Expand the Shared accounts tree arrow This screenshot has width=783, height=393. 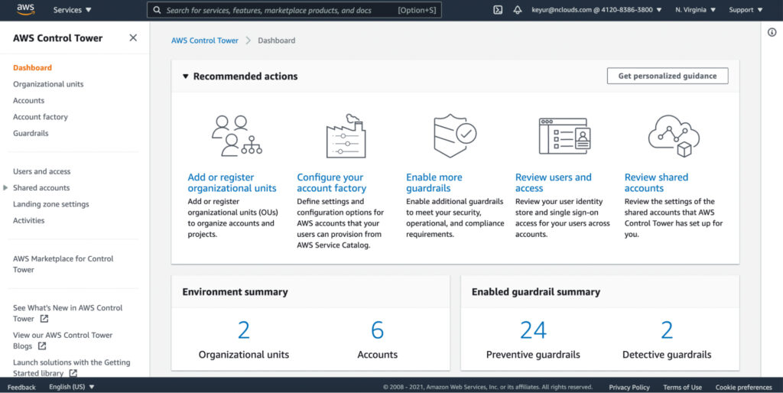coord(5,188)
